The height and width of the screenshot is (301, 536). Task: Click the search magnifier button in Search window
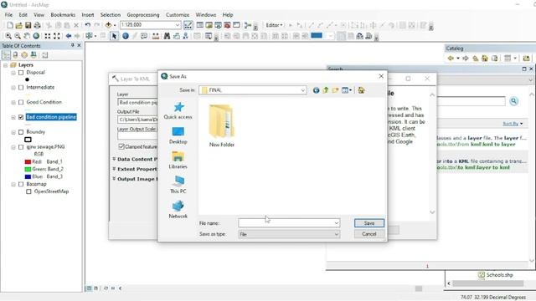(513, 101)
